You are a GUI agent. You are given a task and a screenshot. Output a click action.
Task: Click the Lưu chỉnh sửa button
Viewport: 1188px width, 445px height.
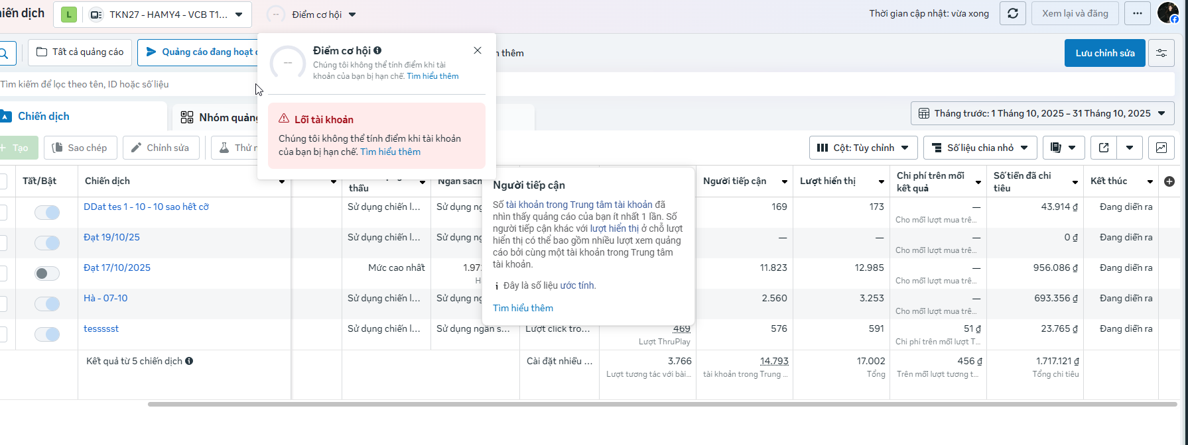pos(1104,53)
